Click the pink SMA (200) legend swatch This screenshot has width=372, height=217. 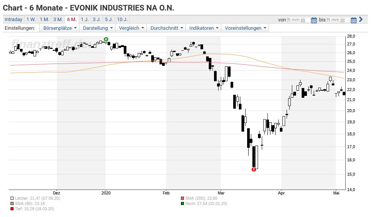pyautogui.click(x=182, y=198)
